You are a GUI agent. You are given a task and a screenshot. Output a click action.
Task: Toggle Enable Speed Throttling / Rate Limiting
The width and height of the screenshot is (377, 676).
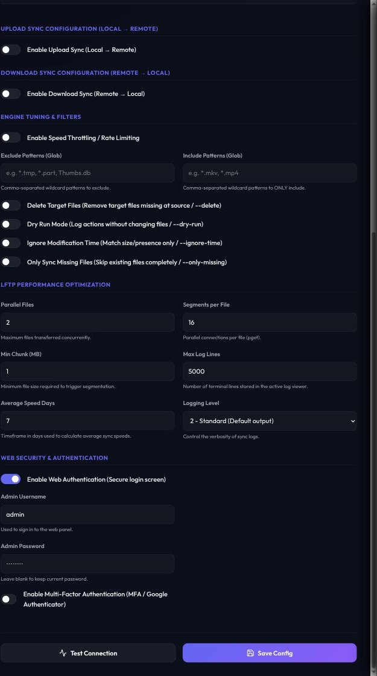tap(10, 138)
